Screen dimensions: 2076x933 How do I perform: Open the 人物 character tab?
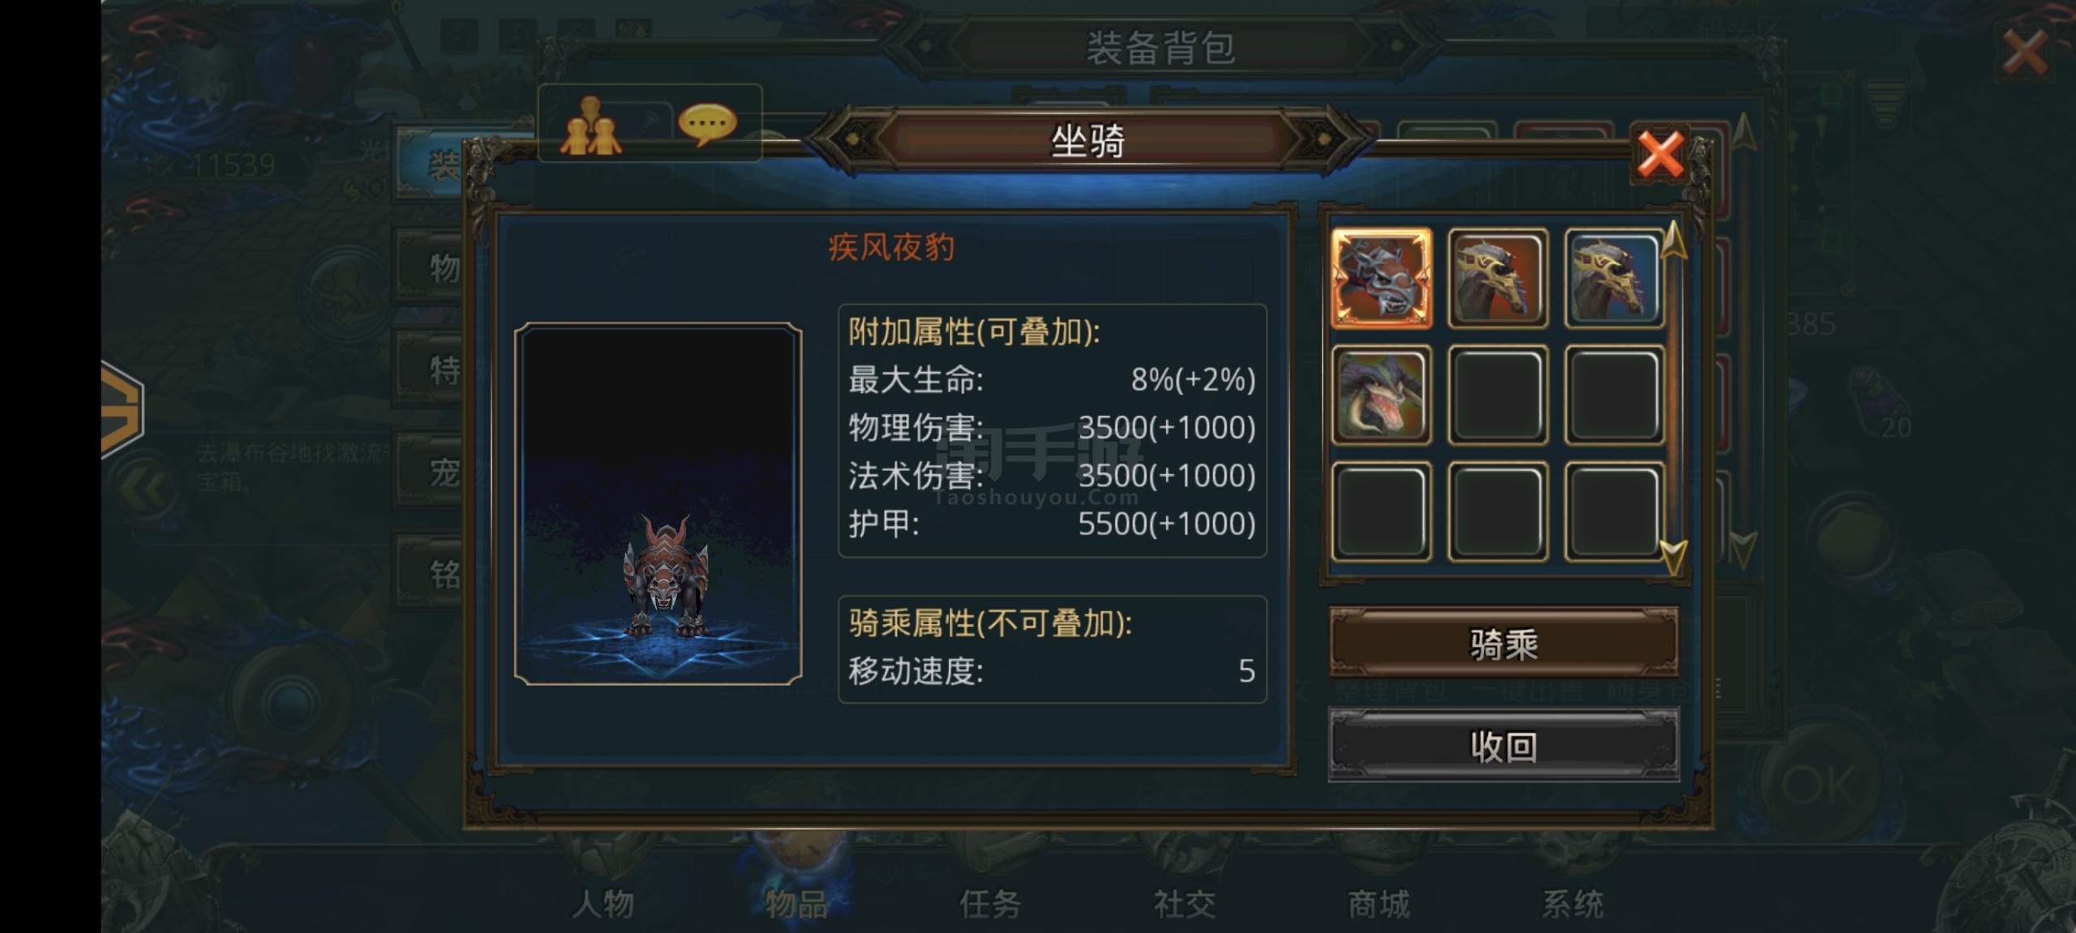603,903
